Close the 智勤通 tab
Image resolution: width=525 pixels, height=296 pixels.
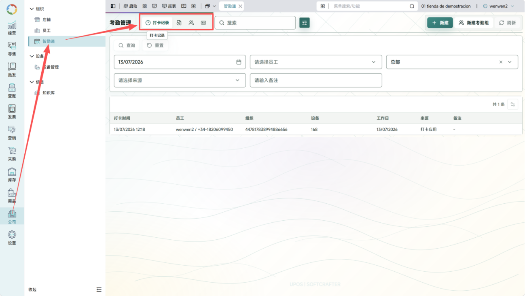pyautogui.click(x=240, y=6)
